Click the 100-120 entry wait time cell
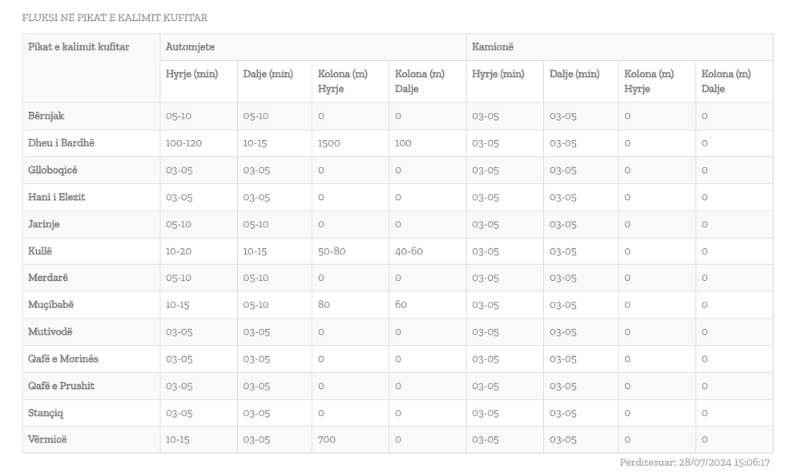This screenshot has height=473, width=785. pos(183,143)
